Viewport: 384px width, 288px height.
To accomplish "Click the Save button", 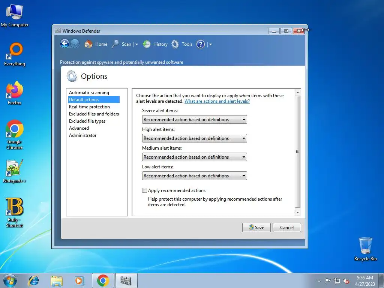I will [256, 228].
